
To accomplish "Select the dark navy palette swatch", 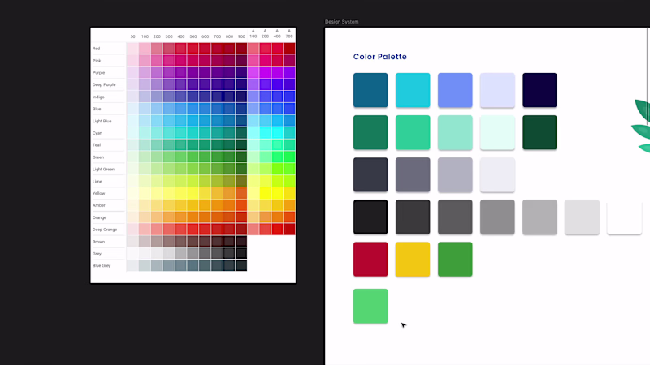I will pyautogui.click(x=539, y=90).
